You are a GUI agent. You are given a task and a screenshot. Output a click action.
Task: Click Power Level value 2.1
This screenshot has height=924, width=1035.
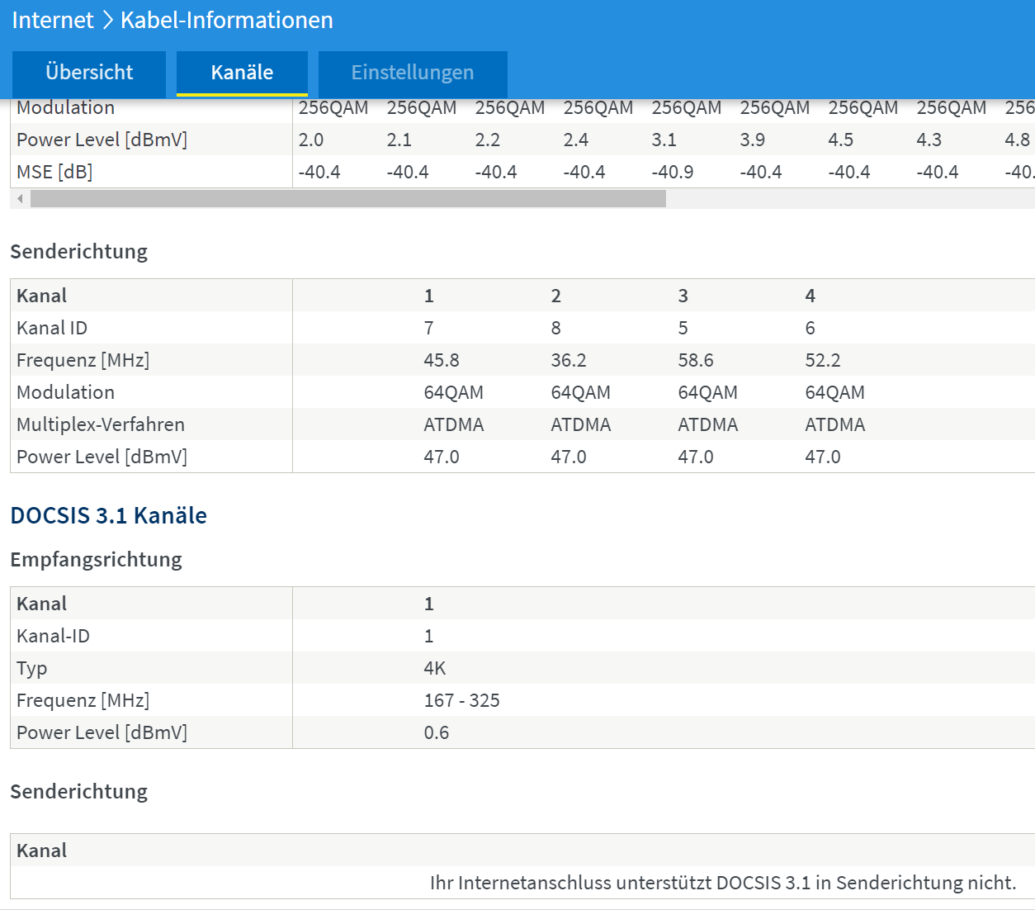[x=399, y=140]
